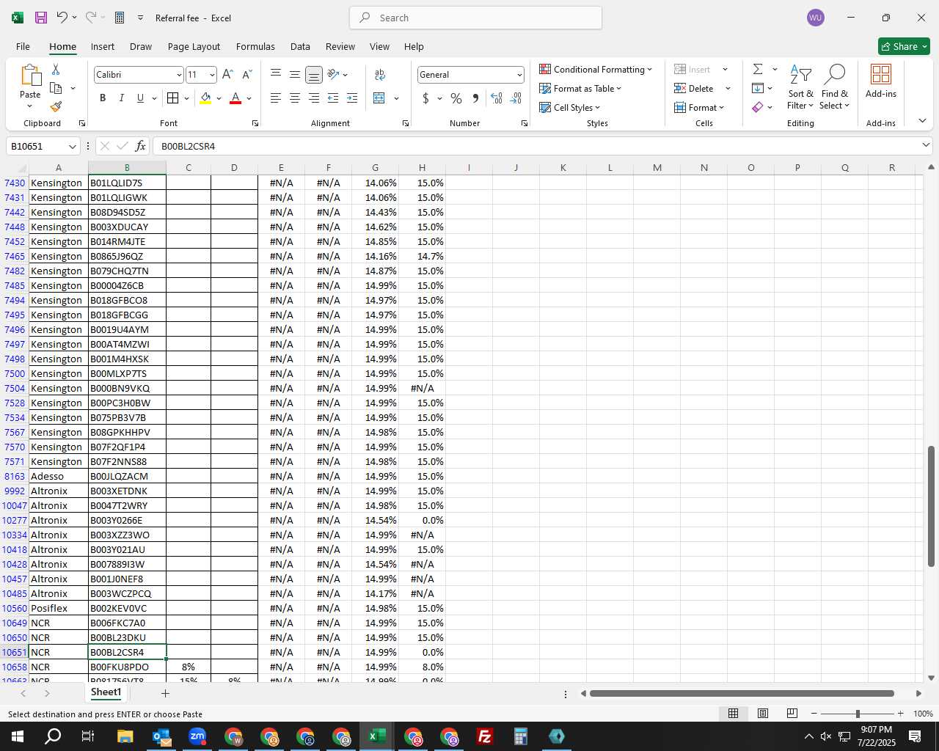Toggle Middle Align alignment
The height and width of the screenshot is (751, 939).
click(295, 75)
